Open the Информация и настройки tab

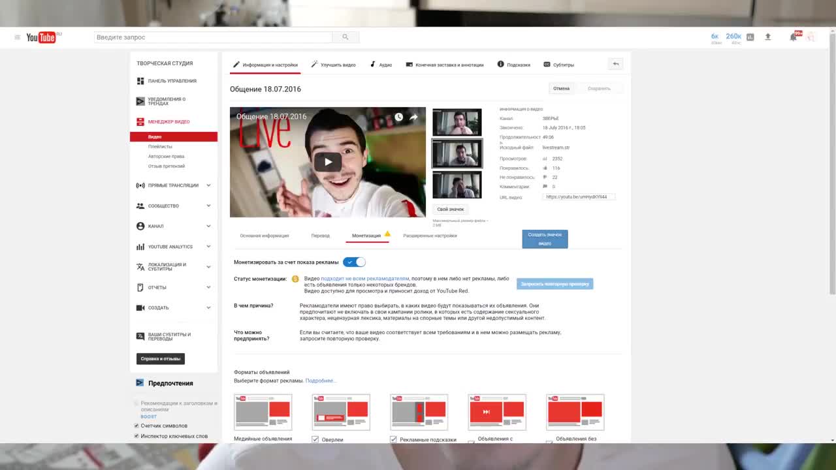(265, 65)
